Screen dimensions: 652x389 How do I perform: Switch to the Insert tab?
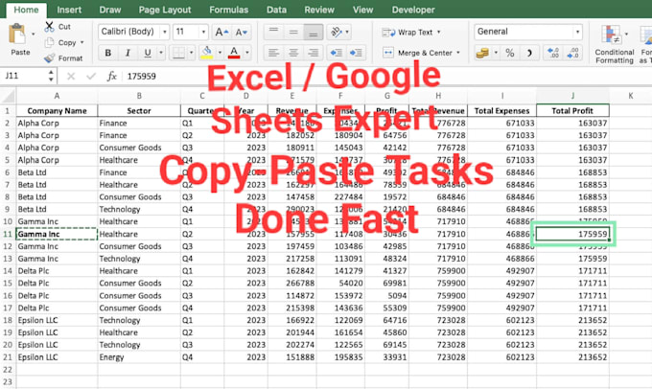69,10
